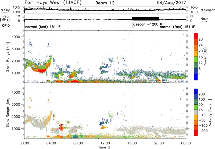Click the "-200" tick on Velocity color bar
This screenshot has height=149, width=215.
tap(203, 131)
